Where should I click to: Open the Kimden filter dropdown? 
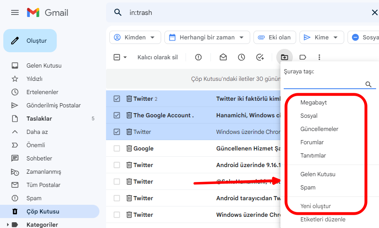point(135,37)
